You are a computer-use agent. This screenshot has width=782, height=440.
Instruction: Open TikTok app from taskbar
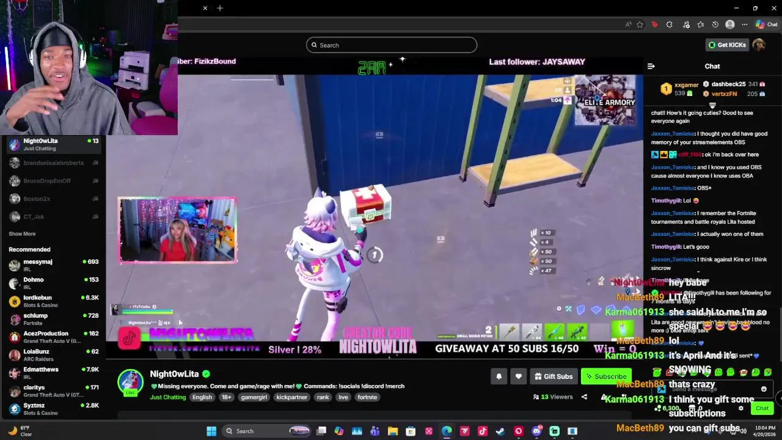tap(483, 431)
